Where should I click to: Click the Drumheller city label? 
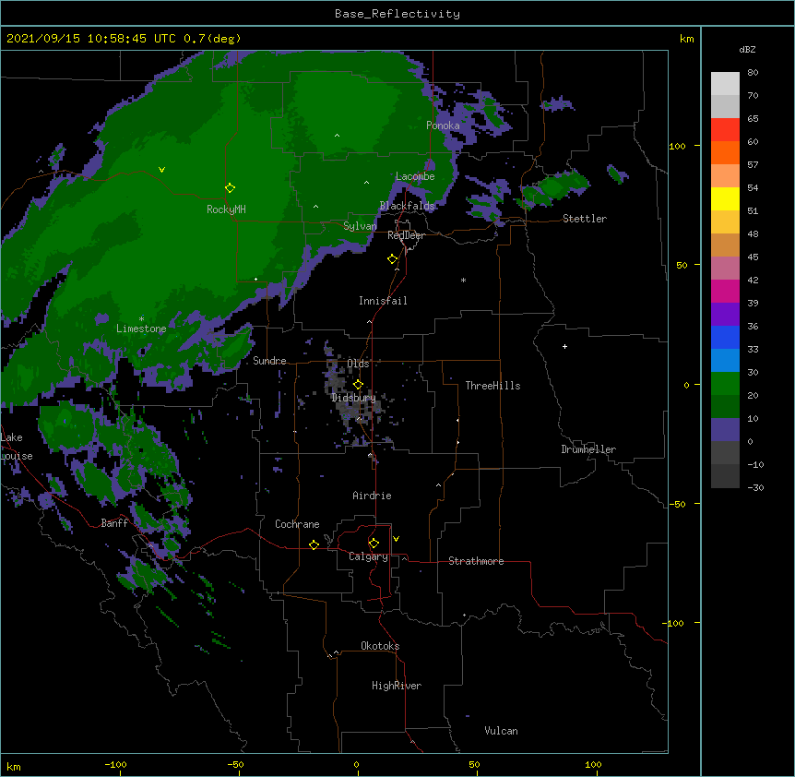588,449
